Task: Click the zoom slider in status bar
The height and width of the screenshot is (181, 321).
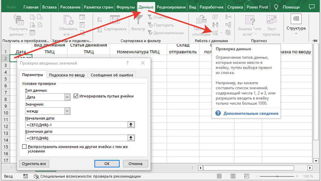Action: pyautogui.click(x=277, y=176)
